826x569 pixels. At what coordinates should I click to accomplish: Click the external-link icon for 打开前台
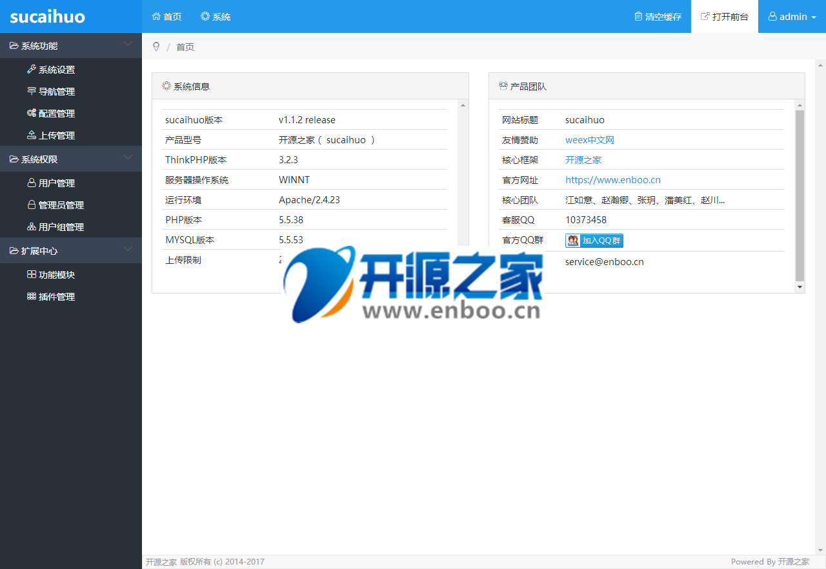(705, 16)
